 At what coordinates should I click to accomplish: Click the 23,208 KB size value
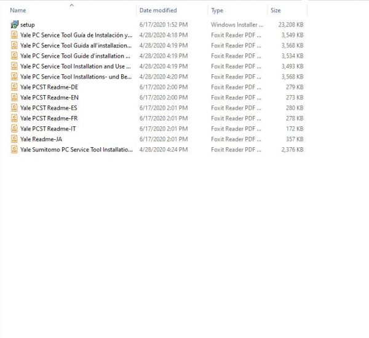coord(291,25)
